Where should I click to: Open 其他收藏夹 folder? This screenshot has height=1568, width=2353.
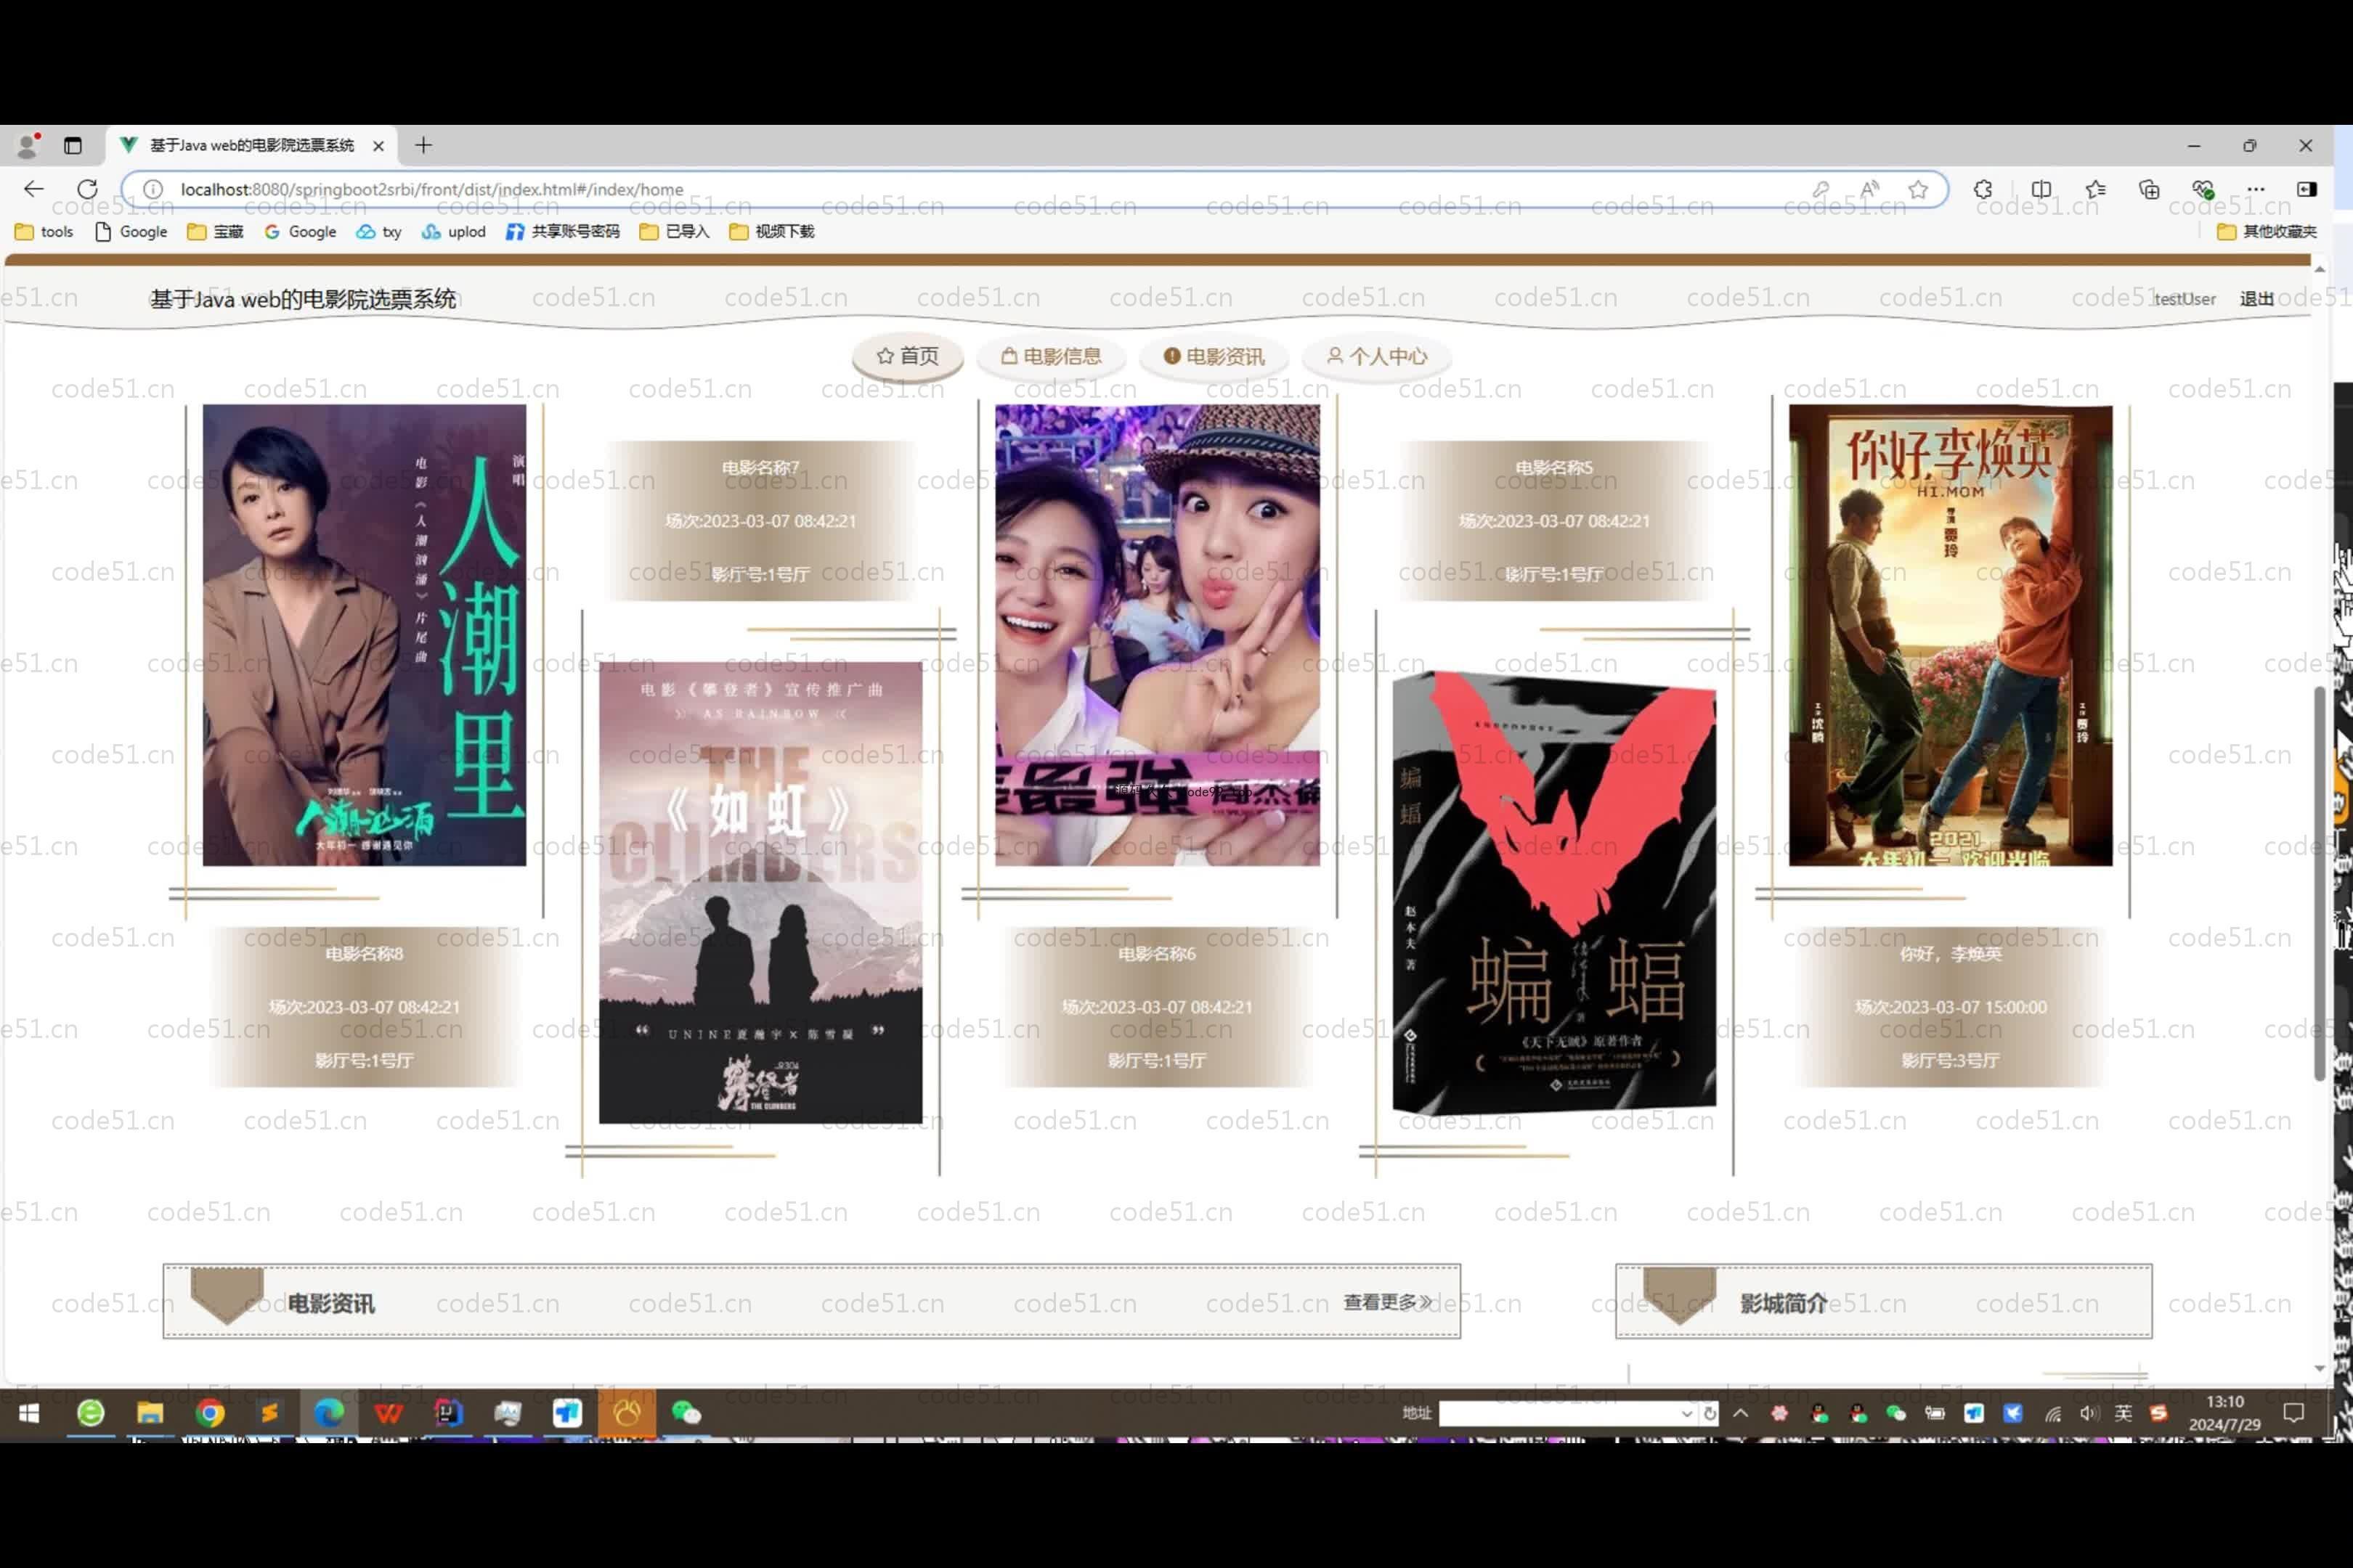[2266, 231]
